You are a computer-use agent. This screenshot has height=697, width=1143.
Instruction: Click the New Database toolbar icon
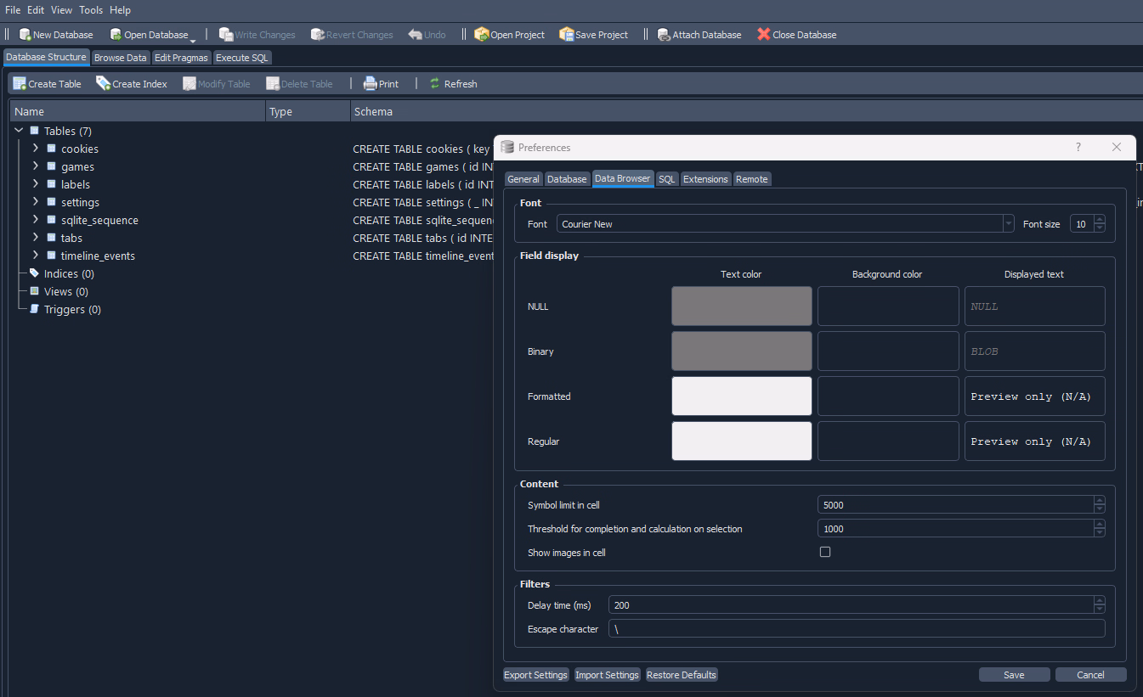coord(25,35)
